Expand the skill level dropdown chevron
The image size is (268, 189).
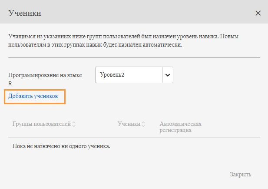(x=168, y=75)
